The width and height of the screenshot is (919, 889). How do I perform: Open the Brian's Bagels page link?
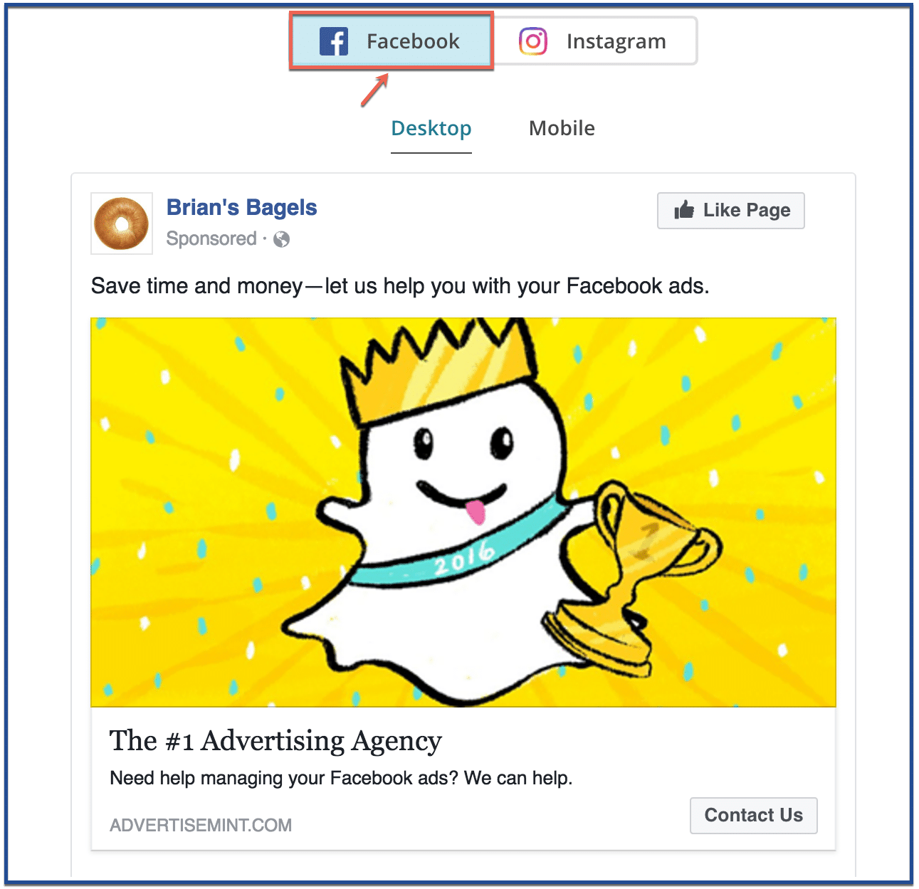(x=242, y=207)
